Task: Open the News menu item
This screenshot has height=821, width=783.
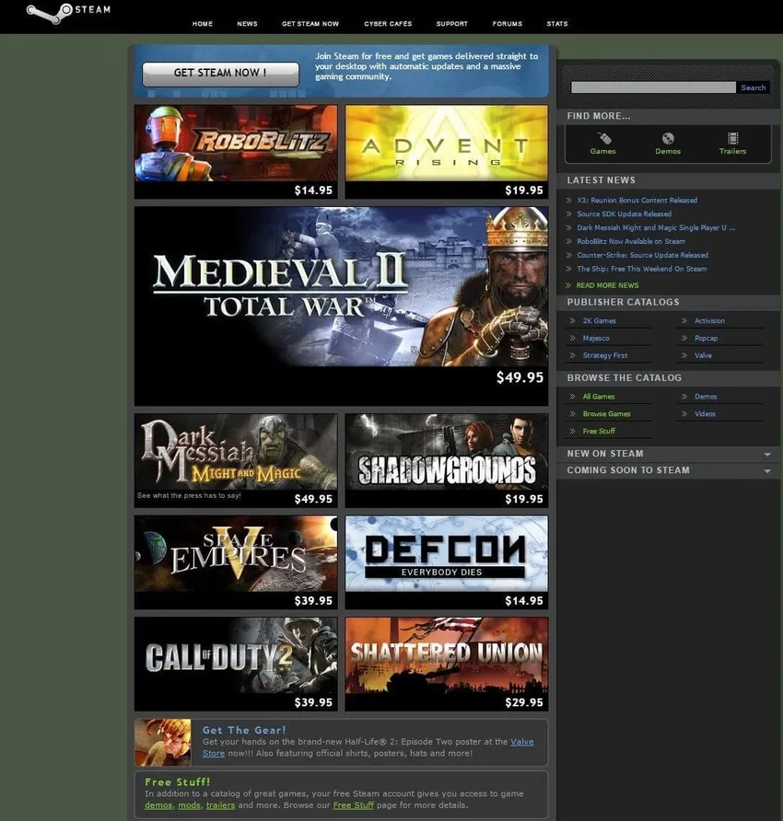Action: click(x=247, y=24)
